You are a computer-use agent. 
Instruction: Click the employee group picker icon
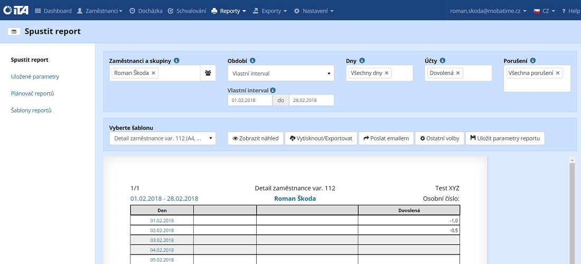[208, 73]
